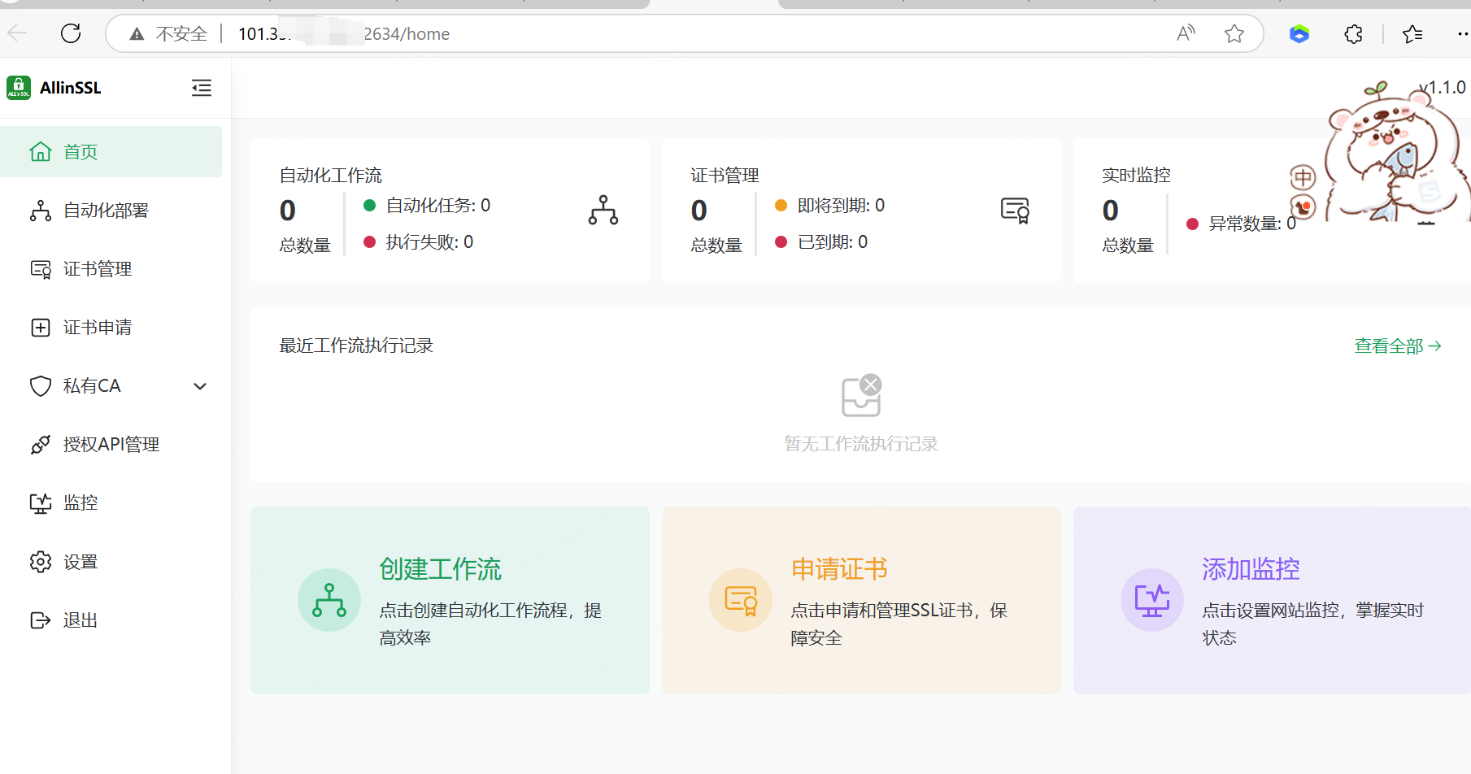Image resolution: width=1471 pixels, height=774 pixels.
Task: View site info via 不安全 warning icon
Action: [x=137, y=34]
